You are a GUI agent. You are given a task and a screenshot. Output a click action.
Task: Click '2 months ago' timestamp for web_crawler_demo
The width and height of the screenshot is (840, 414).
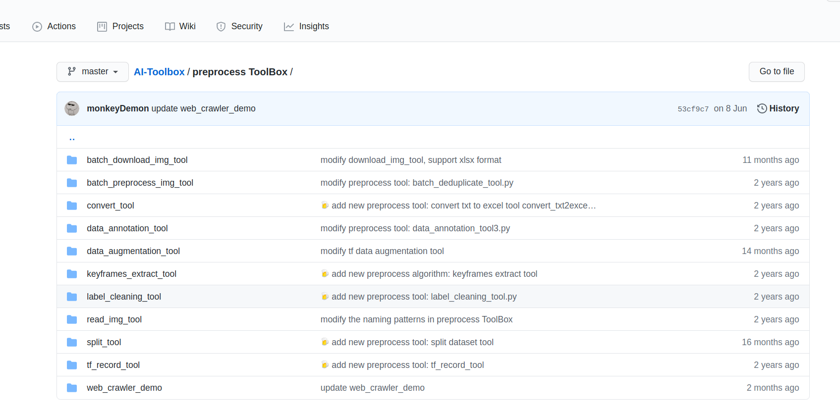(x=773, y=388)
